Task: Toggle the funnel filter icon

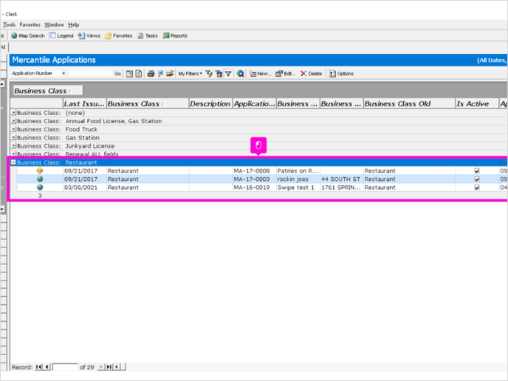Action: (x=228, y=74)
